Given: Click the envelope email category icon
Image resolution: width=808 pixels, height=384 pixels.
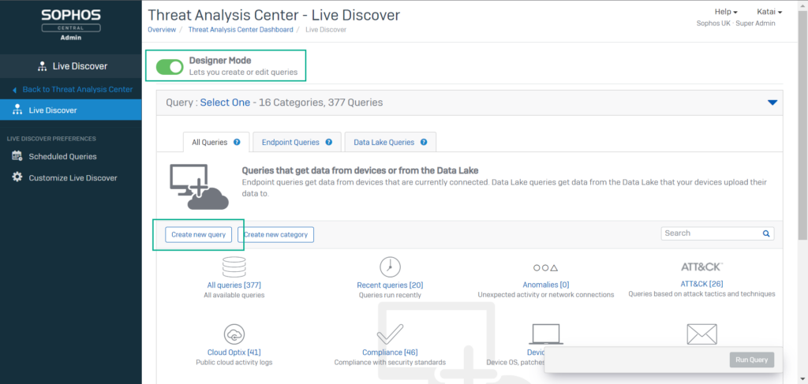Looking at the screenshot, I should point(701,334).
